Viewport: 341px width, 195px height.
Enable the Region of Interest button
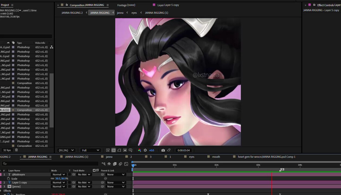pyautogui.click(x=125, y=150)
